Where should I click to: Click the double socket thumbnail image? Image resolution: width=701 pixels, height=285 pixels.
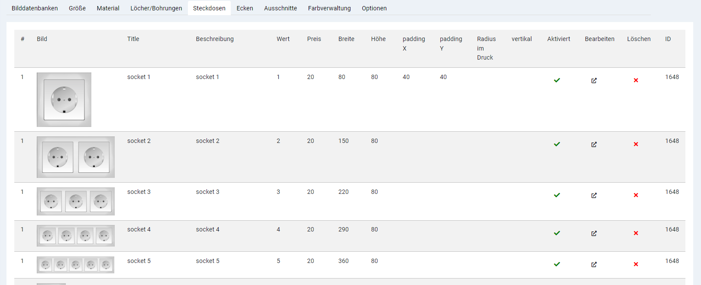(76, 157)
